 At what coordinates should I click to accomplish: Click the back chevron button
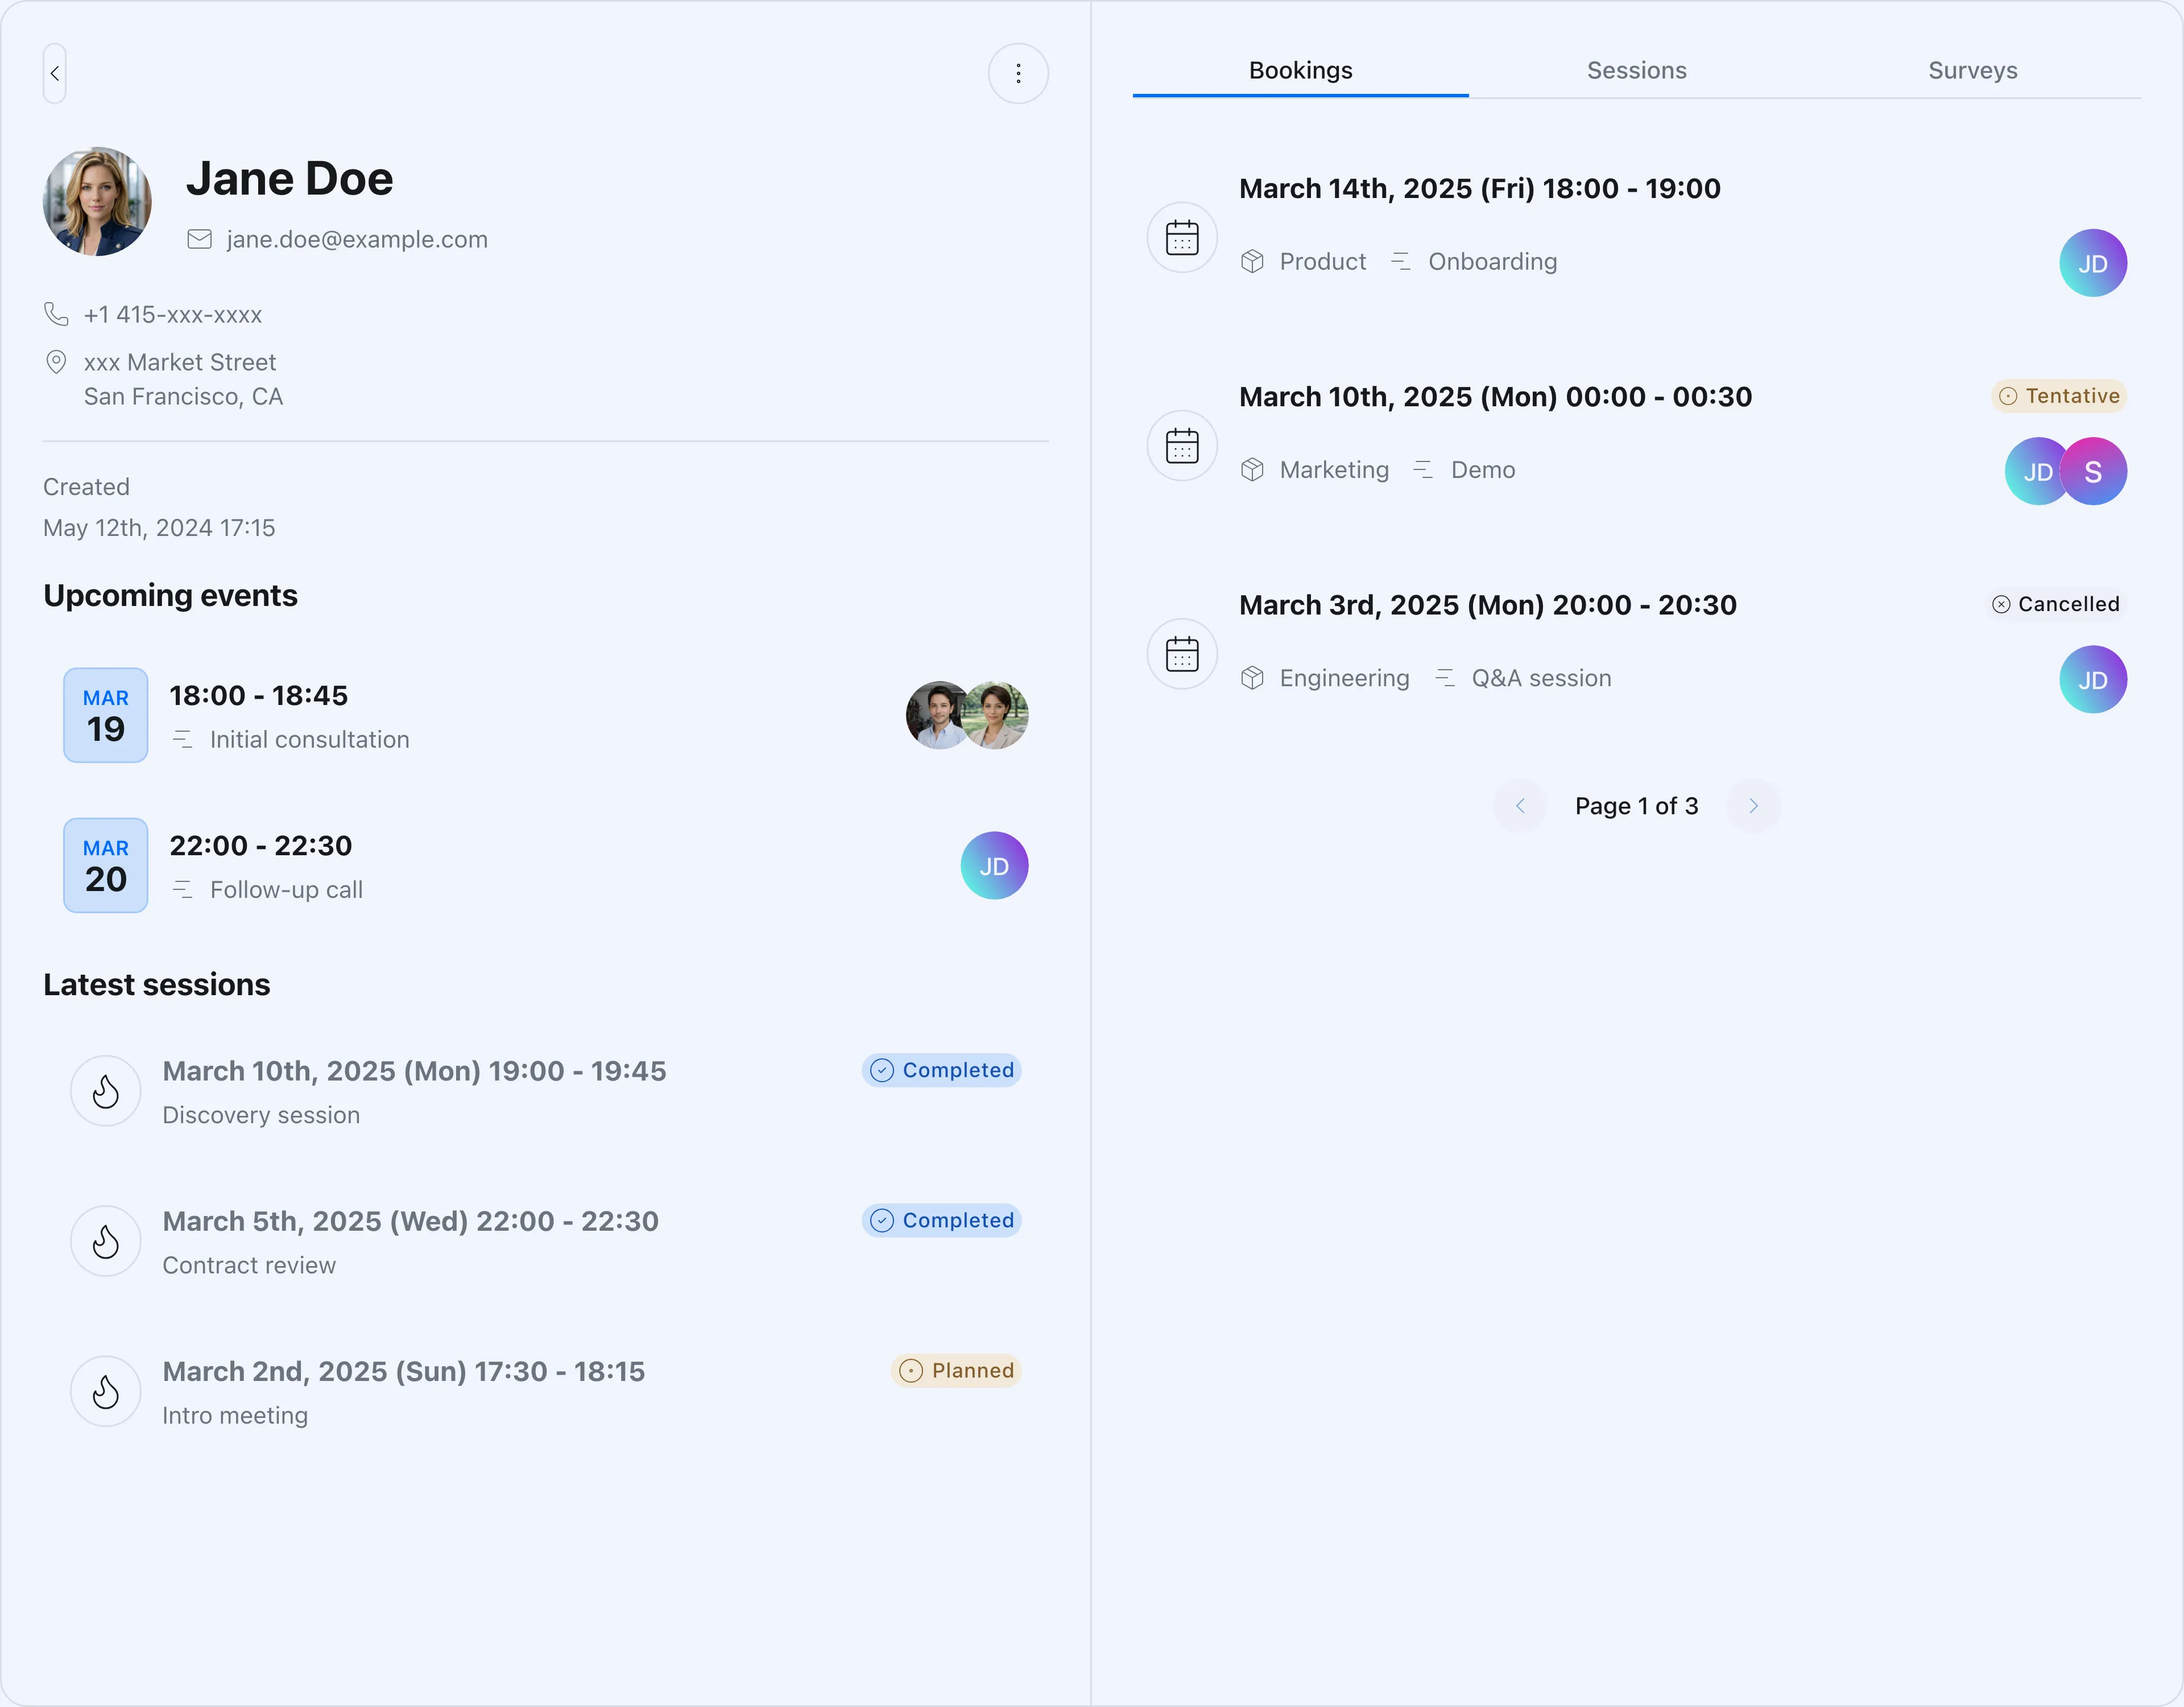(55, 73)
